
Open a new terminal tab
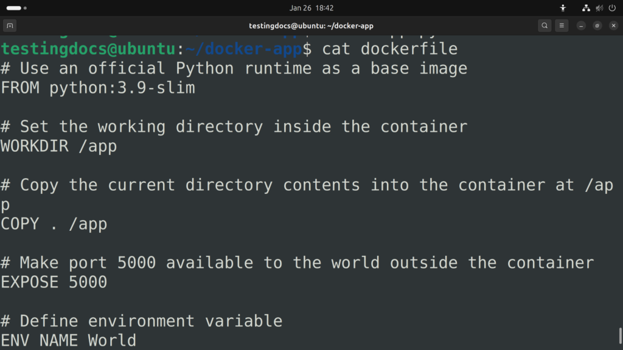pyautogui.click(x=10, y=26)
